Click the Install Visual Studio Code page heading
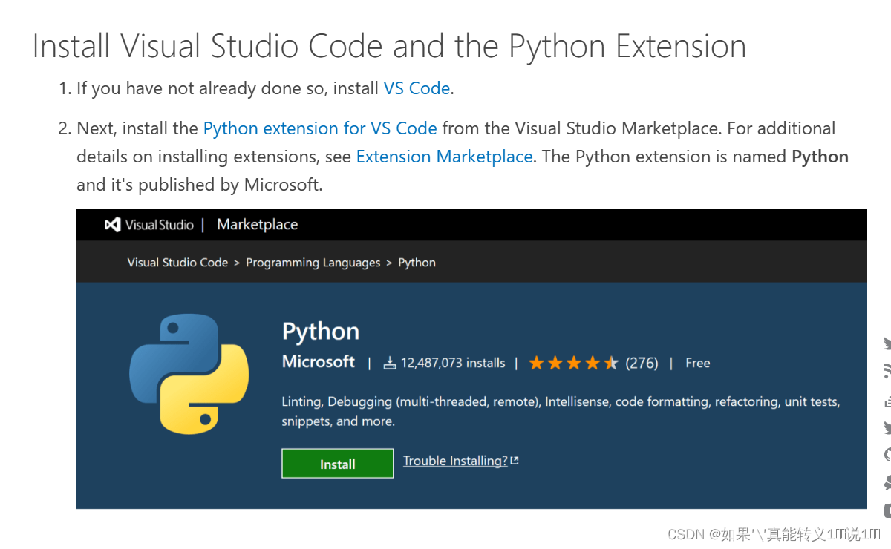This screenshot has height=549, width=891. tap(389, 46)
